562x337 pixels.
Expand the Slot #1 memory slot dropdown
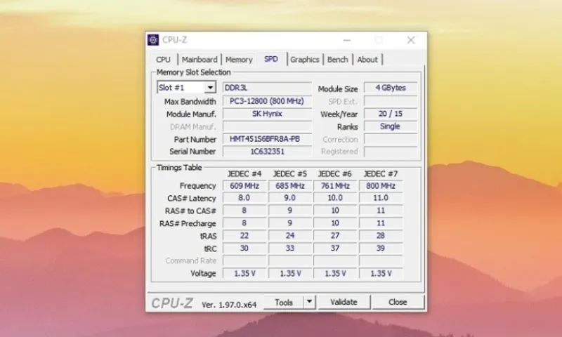[x=210, y=87]
